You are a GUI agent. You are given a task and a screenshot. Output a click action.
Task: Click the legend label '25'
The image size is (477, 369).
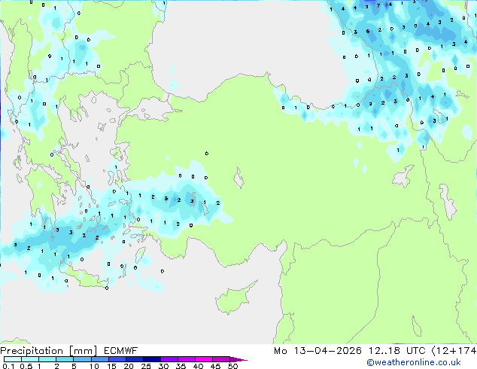(x=146, y=366)
